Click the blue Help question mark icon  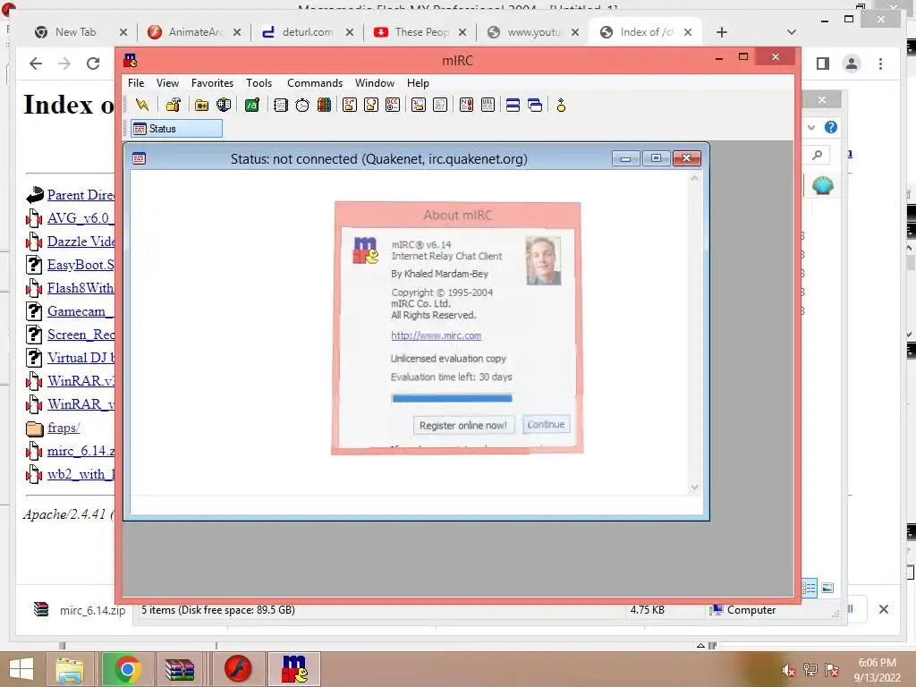click(x=831, y=127)
